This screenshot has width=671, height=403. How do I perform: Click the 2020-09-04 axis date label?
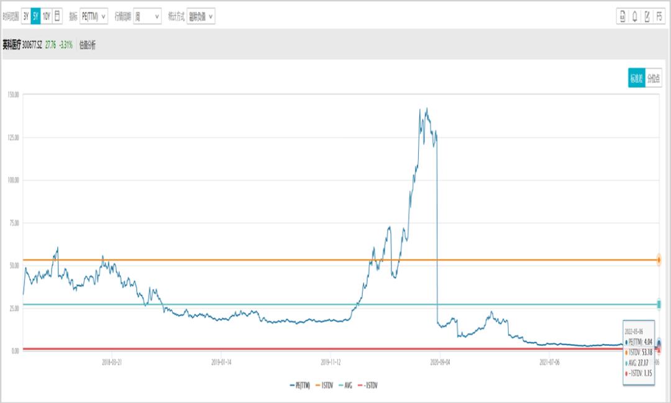(440, 363)
